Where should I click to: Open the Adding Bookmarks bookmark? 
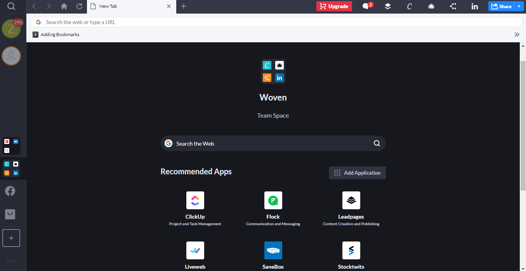coord(56,35)
